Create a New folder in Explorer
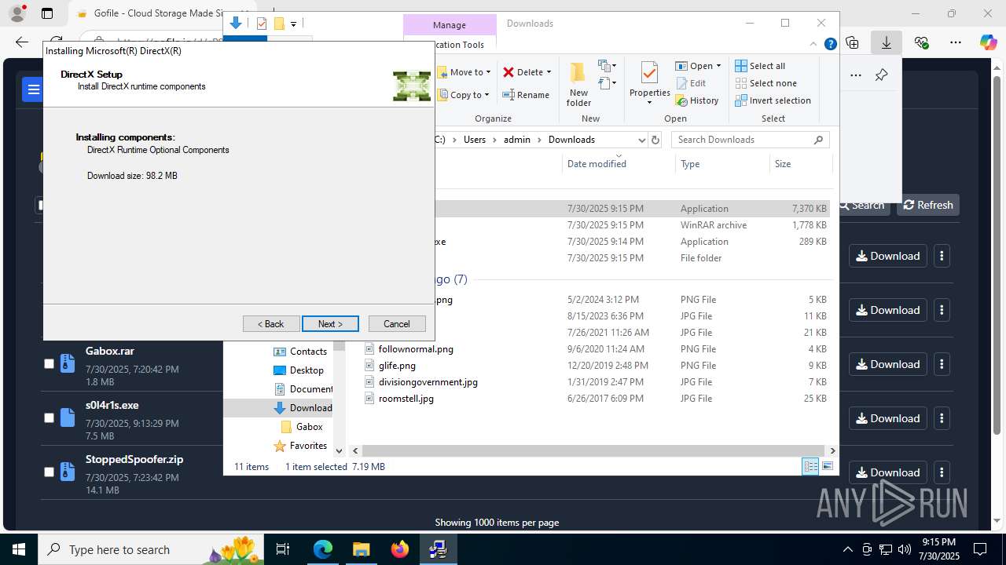 tap(578, 84)
